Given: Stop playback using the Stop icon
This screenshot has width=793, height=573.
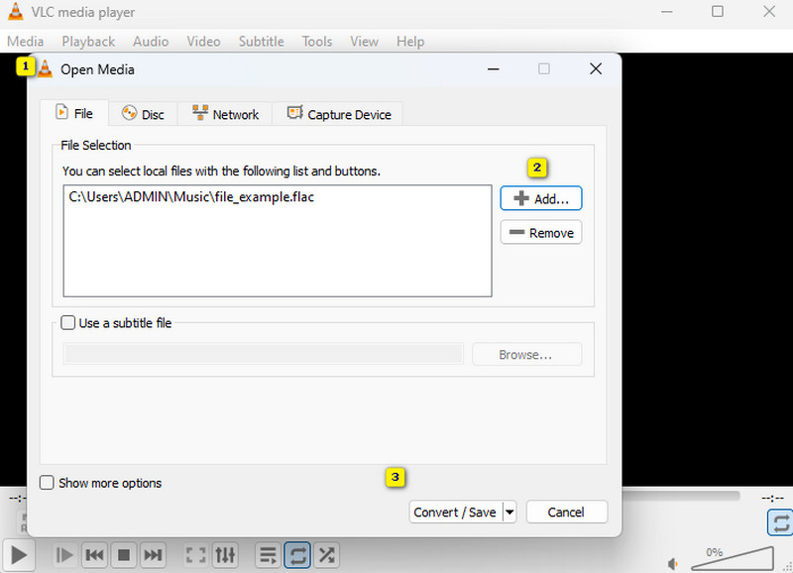Looking at the screenshot, I should click(x=124, y=555).
